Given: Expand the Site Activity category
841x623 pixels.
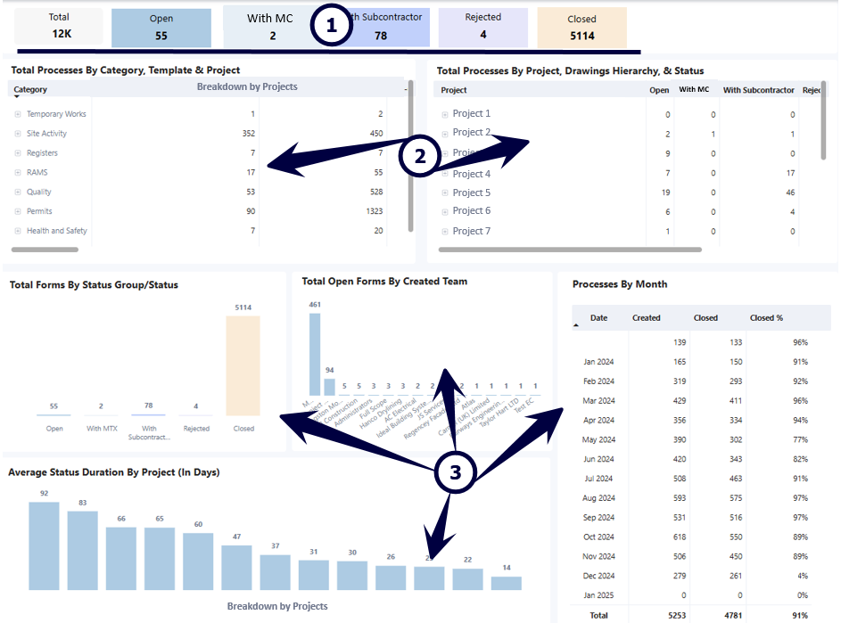Looking at the screenshot, I should 18,134.
